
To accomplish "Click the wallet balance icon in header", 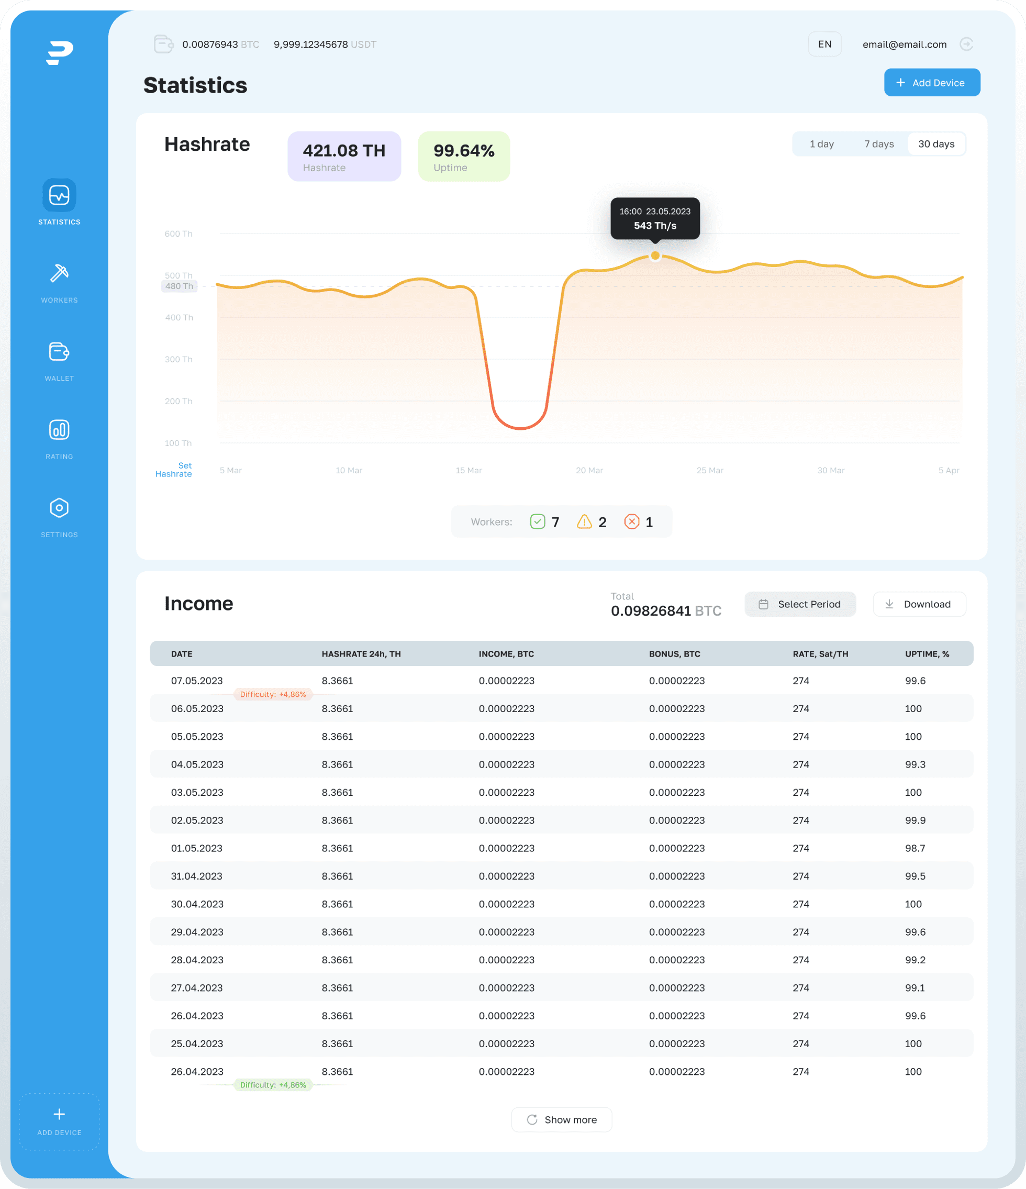I will [x=163, y=44].
